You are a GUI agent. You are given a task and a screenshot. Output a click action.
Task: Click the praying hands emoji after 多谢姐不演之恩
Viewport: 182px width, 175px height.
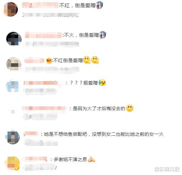(91, 160)
